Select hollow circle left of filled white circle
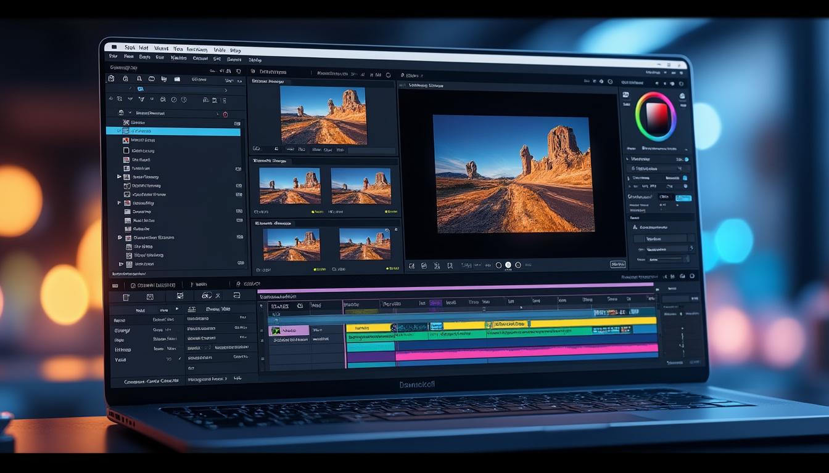Screen dimensions: 829x473 coord(498,265)
